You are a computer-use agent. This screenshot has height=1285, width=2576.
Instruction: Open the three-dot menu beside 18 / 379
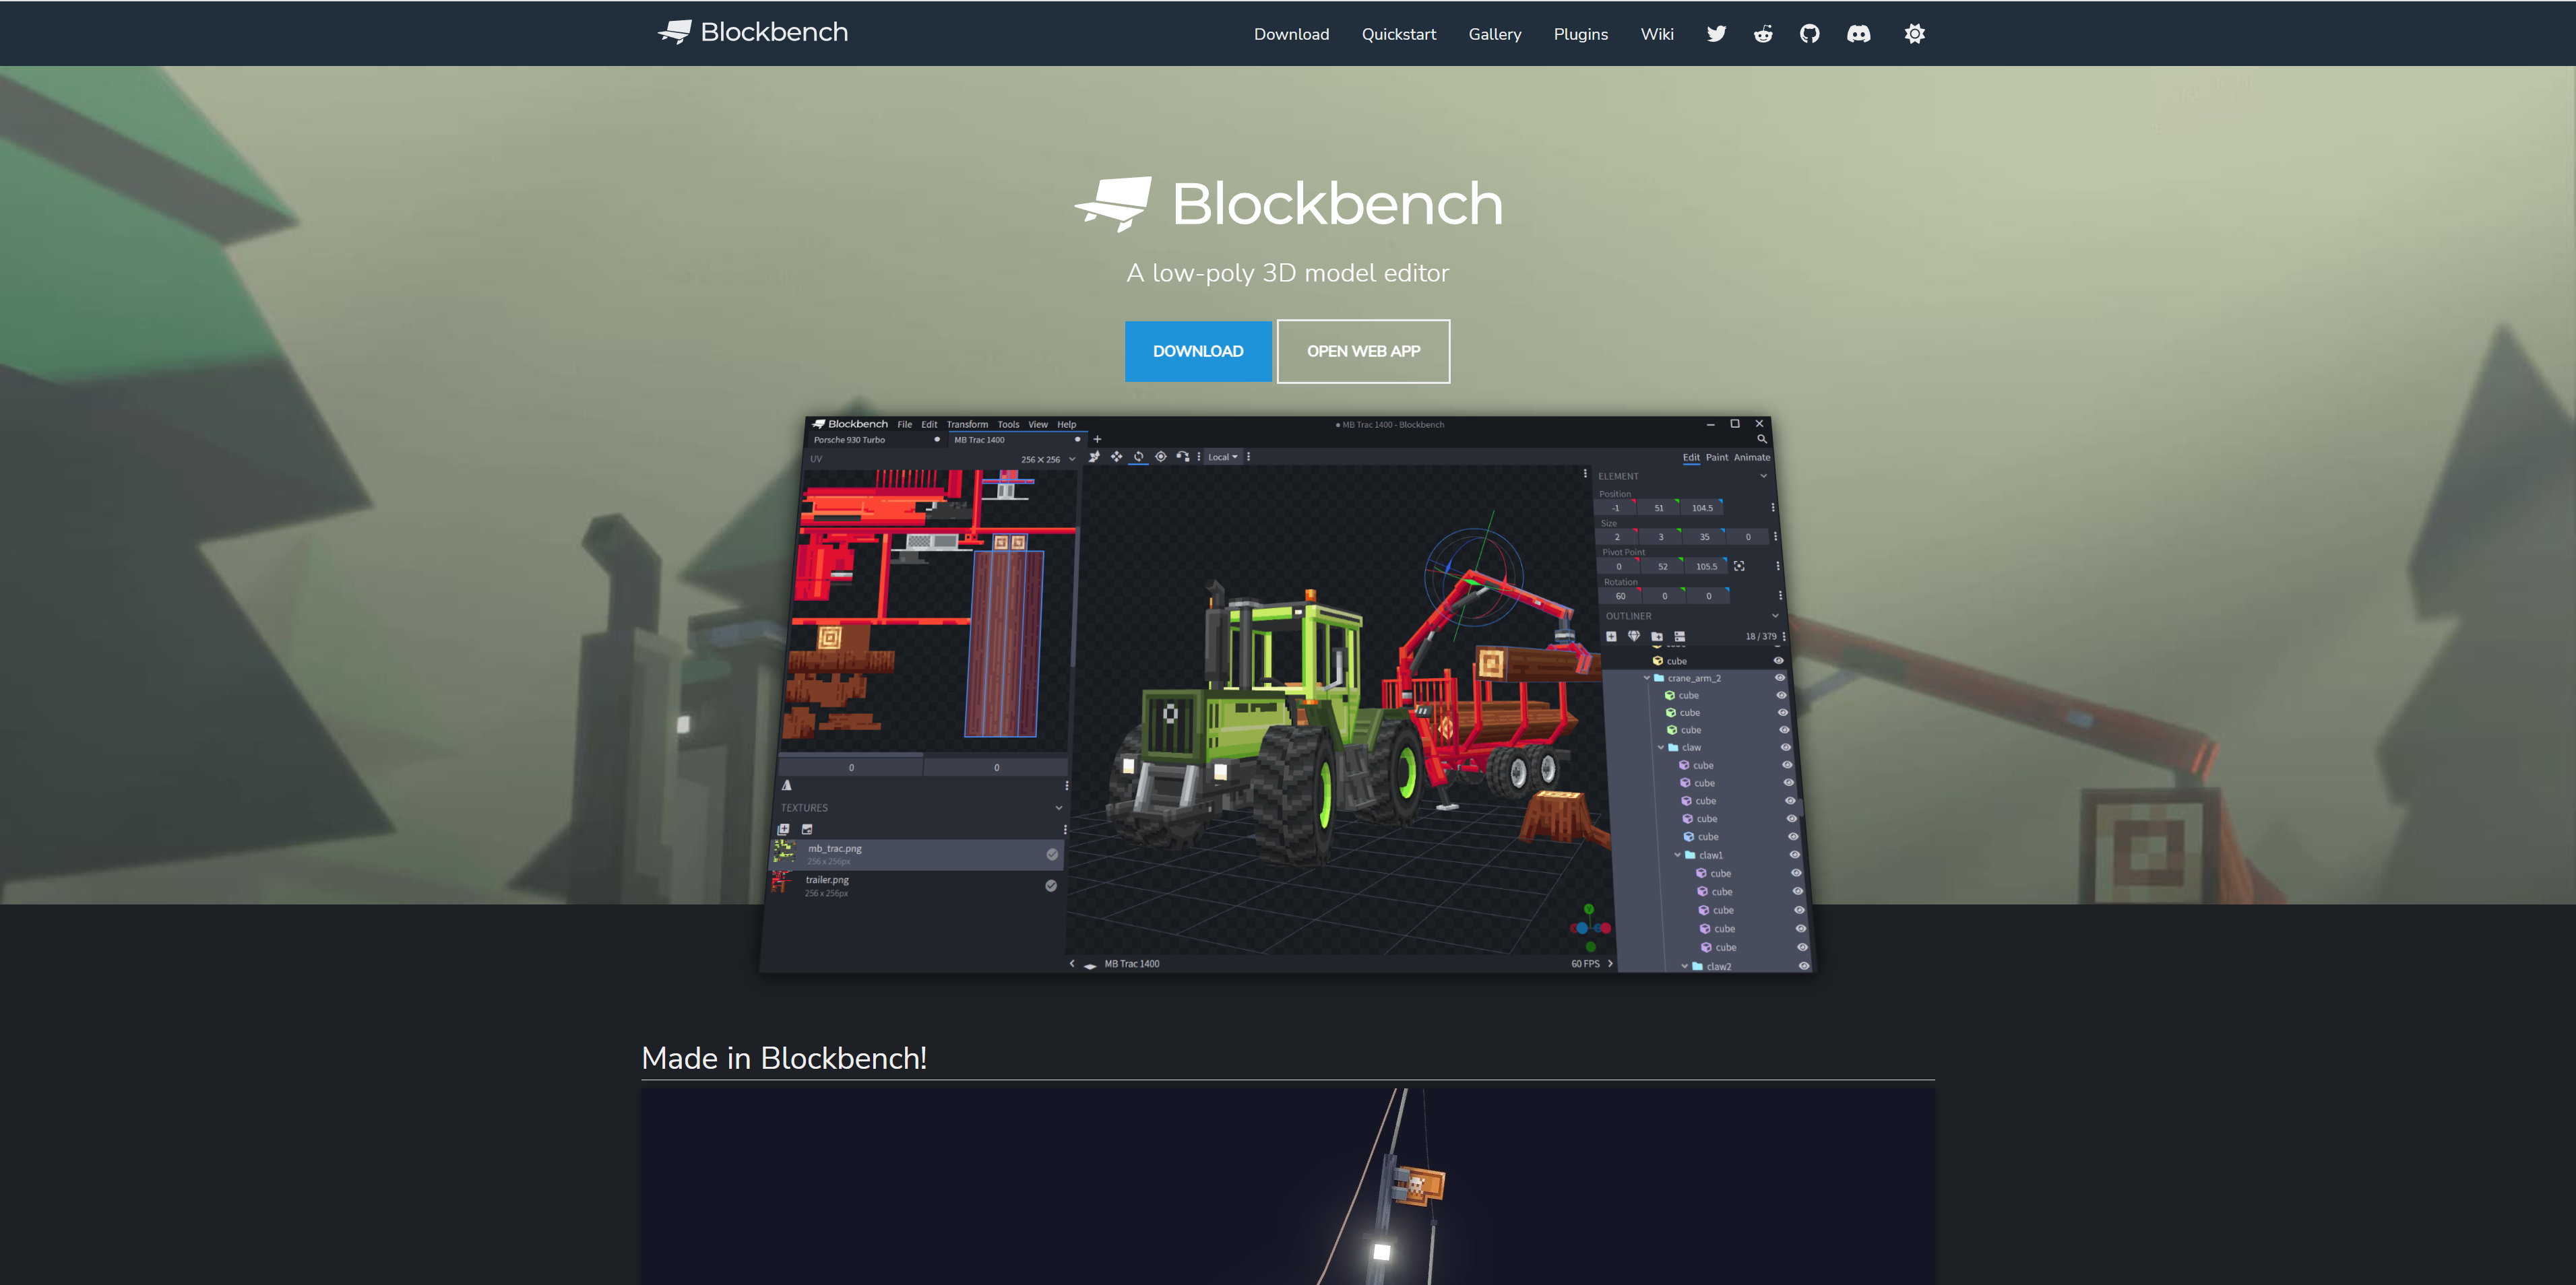(1784, 636)
